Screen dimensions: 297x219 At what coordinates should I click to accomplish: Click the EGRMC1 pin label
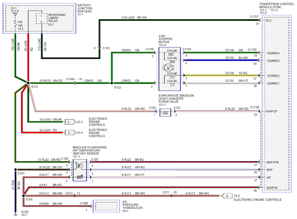pos(273,83)
